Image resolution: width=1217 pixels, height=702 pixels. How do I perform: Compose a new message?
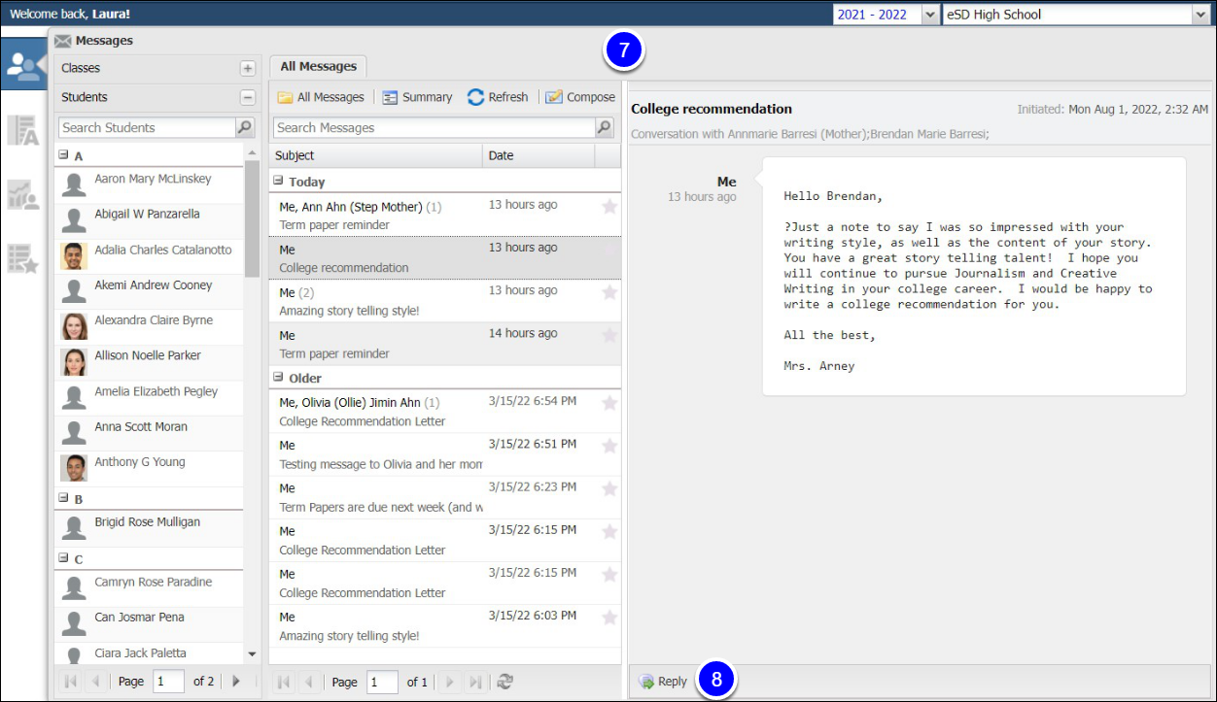pos(580,97)
